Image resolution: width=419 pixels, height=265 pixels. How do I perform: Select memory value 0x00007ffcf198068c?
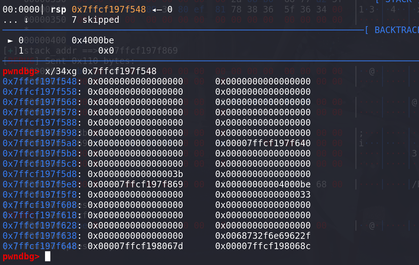pyautogui.click(x=263, y=246)
